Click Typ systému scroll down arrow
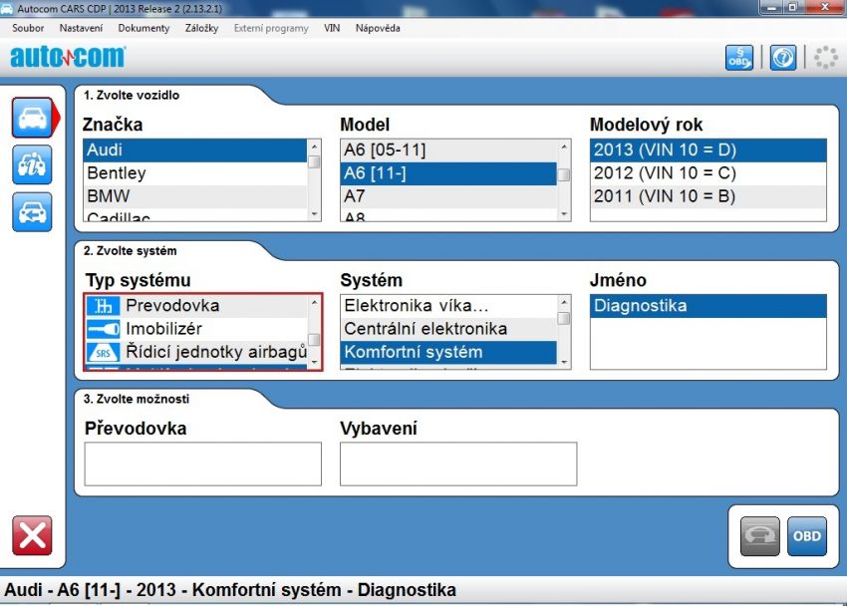This screenshot has height=606, width=847. (x=314, y=363)
